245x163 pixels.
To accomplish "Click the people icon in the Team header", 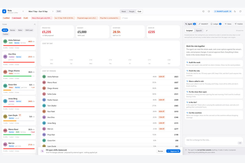I will tap(35, 24).
